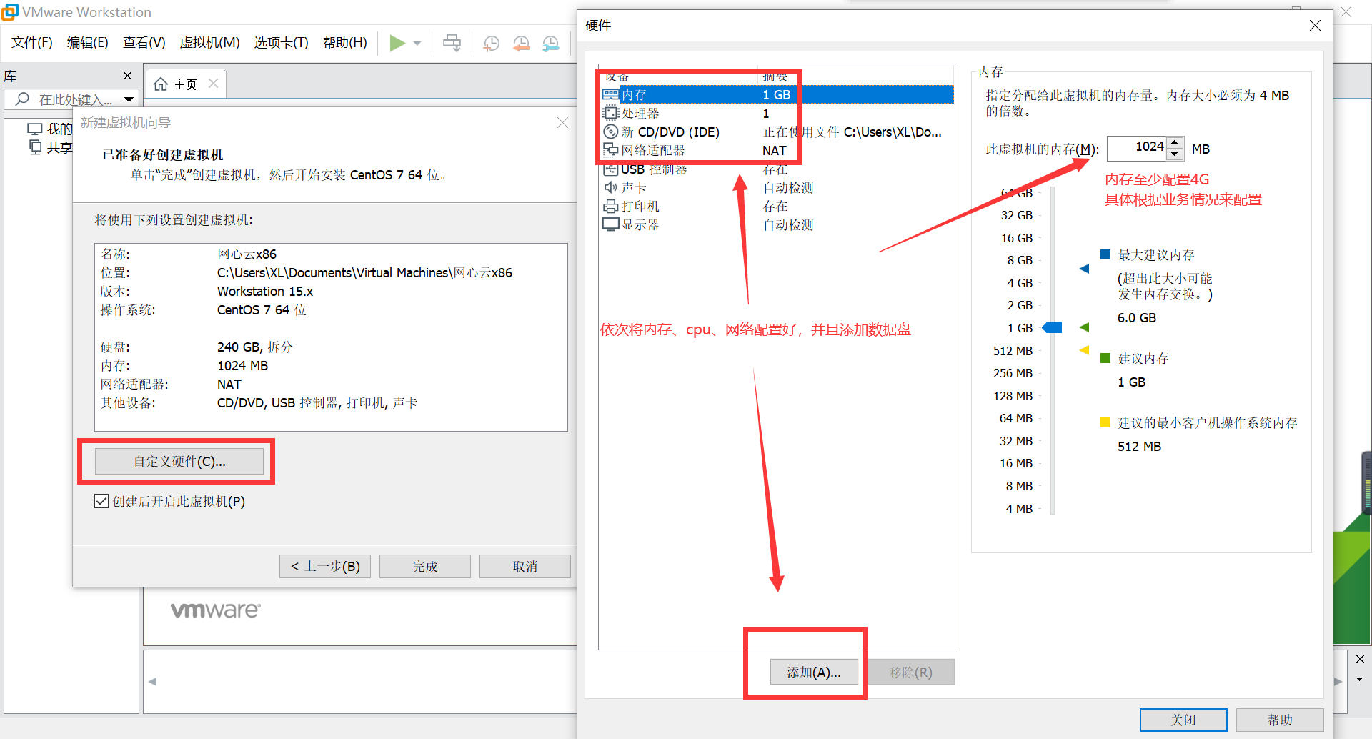Viewport: 1372px width, 739px height.
Task: Click the green recommended memory marker
Action: pyautogui.click(x=1084, y=327)
